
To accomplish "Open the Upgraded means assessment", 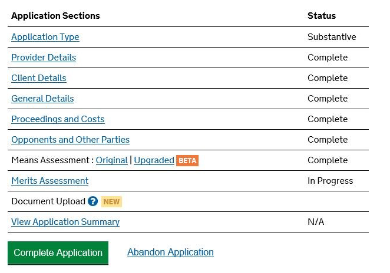I will (x=154, y=160).
